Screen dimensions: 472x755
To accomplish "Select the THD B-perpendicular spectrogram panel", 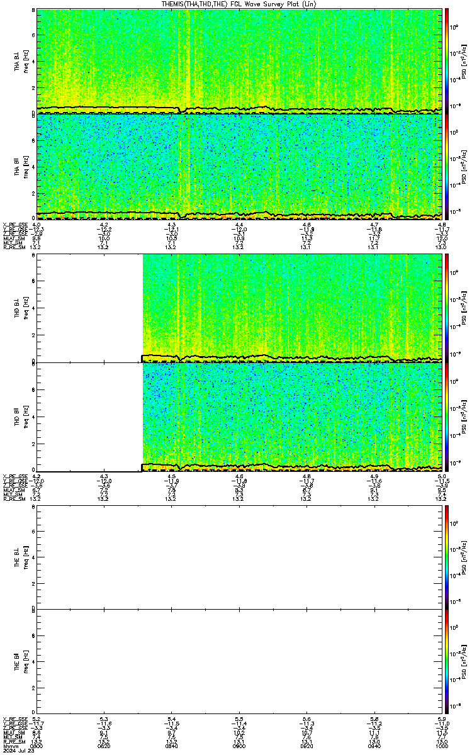I will (x=238, y=308).
